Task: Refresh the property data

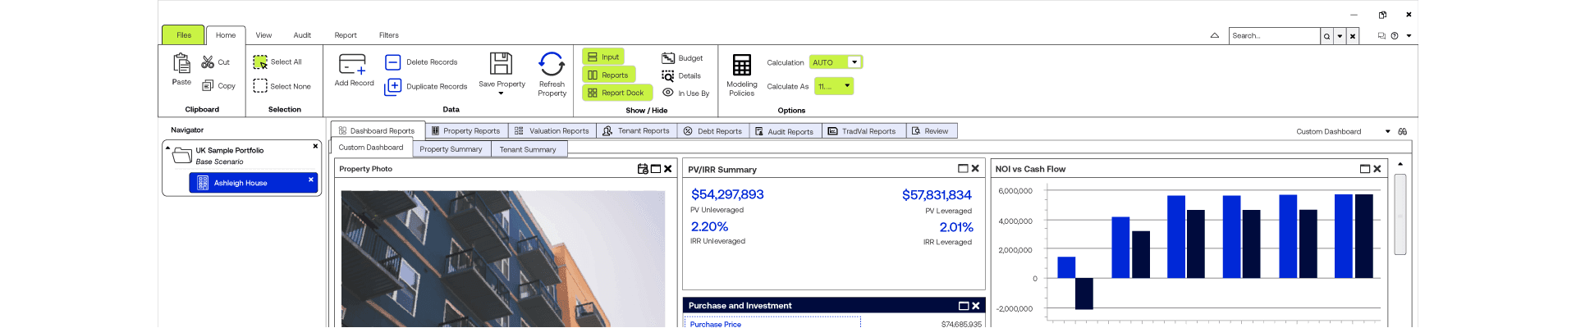Action: pos(552,65)
